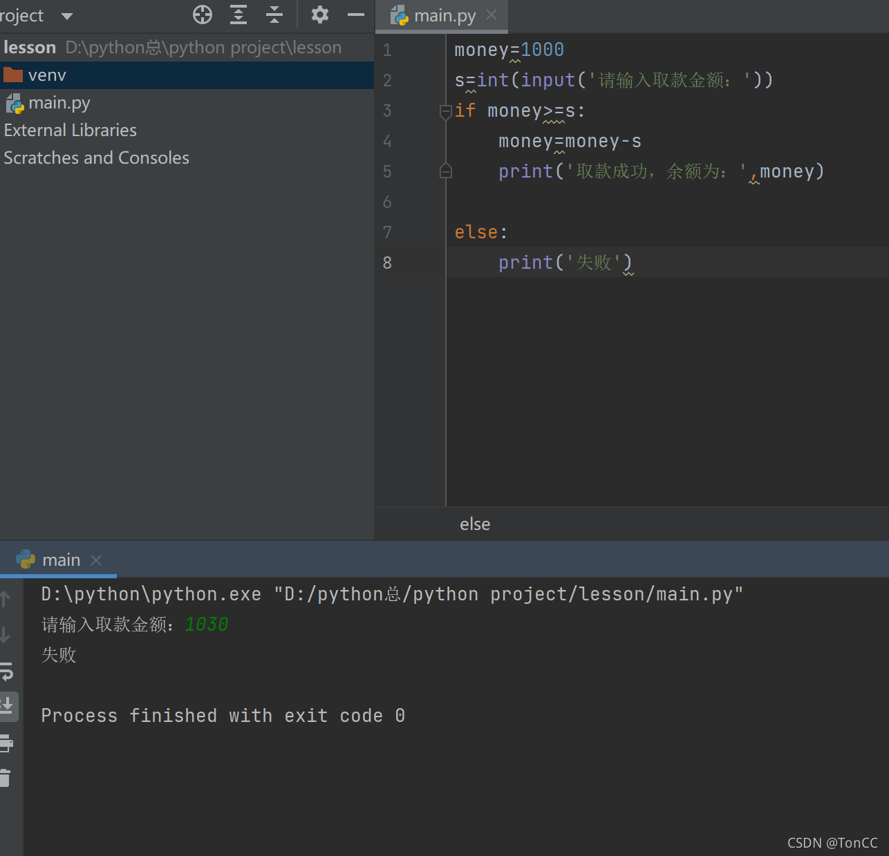Open the Project view dropdown arrow
This screenshot has width=889, height=856.
coord(67,16)
